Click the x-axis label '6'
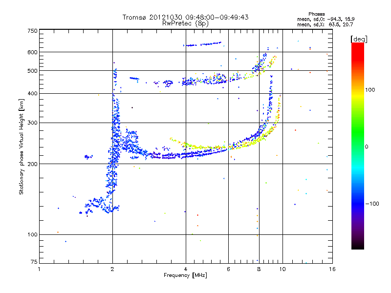 (x=228, y=269)
